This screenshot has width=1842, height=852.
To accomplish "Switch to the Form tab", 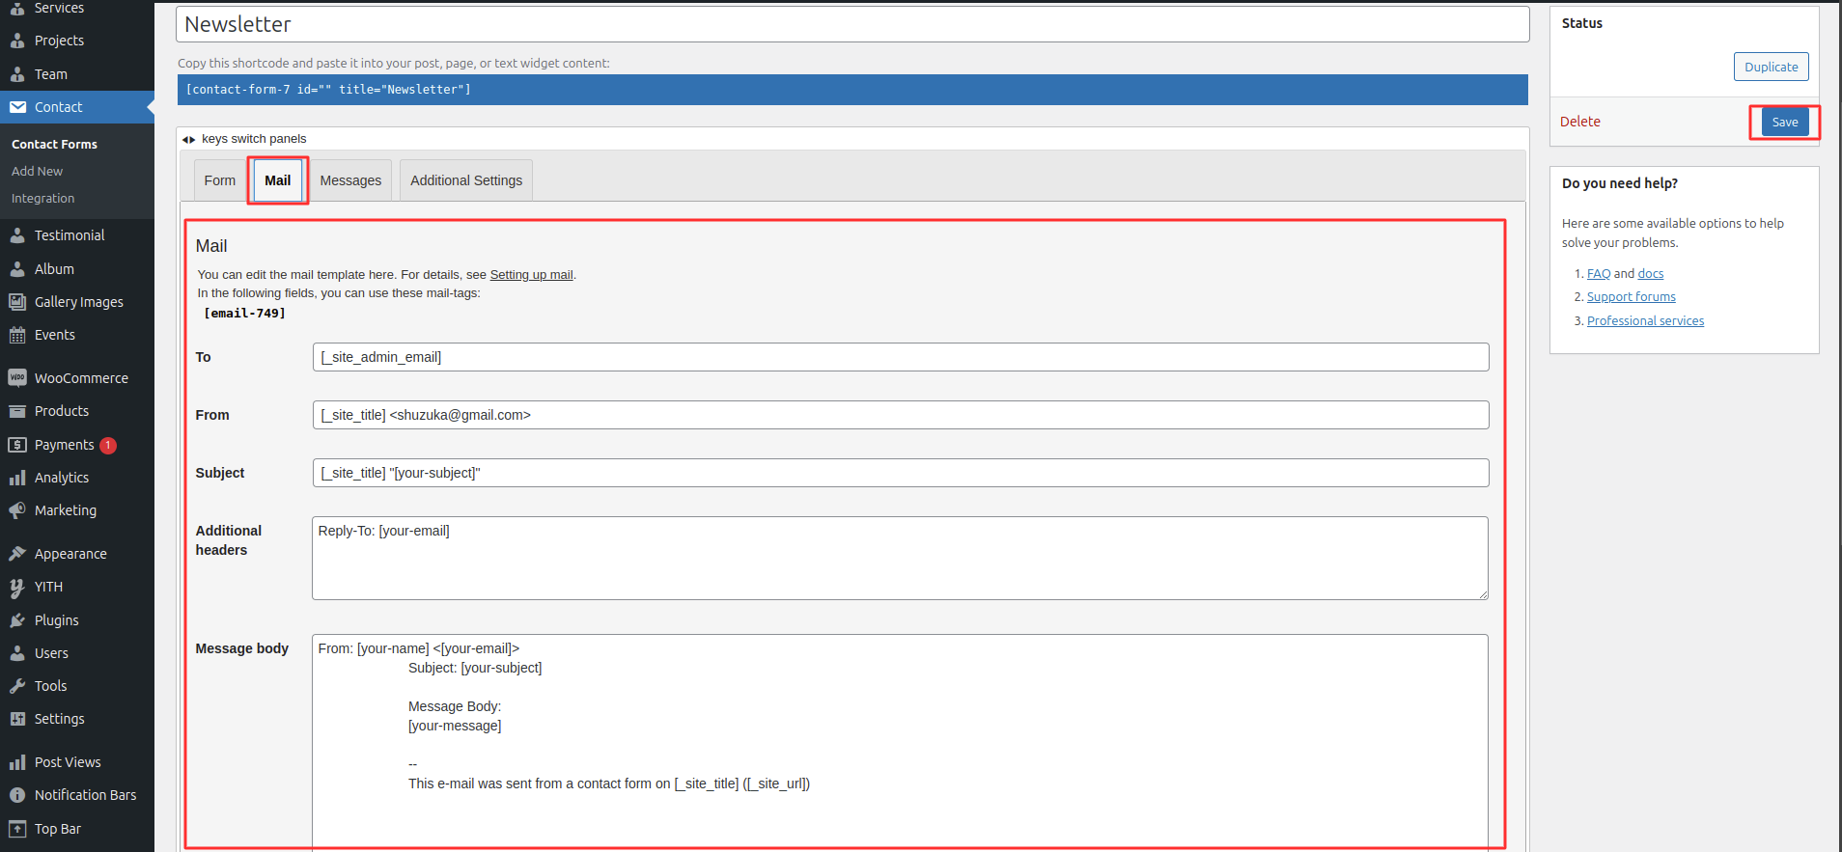I will click(220, 180).
